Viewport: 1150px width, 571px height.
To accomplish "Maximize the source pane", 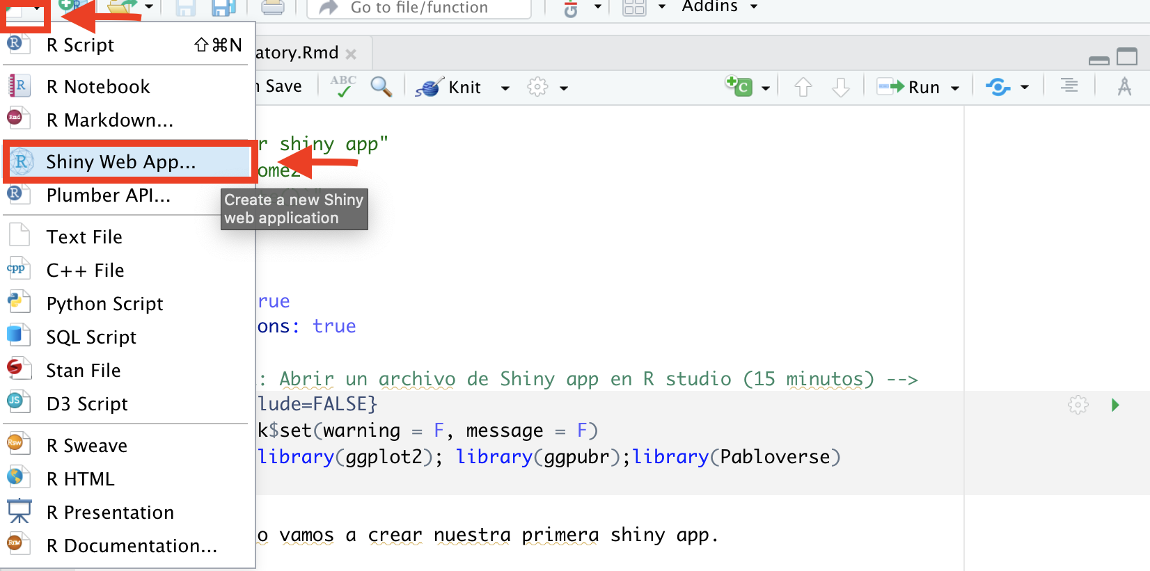I will point(1127,56).
